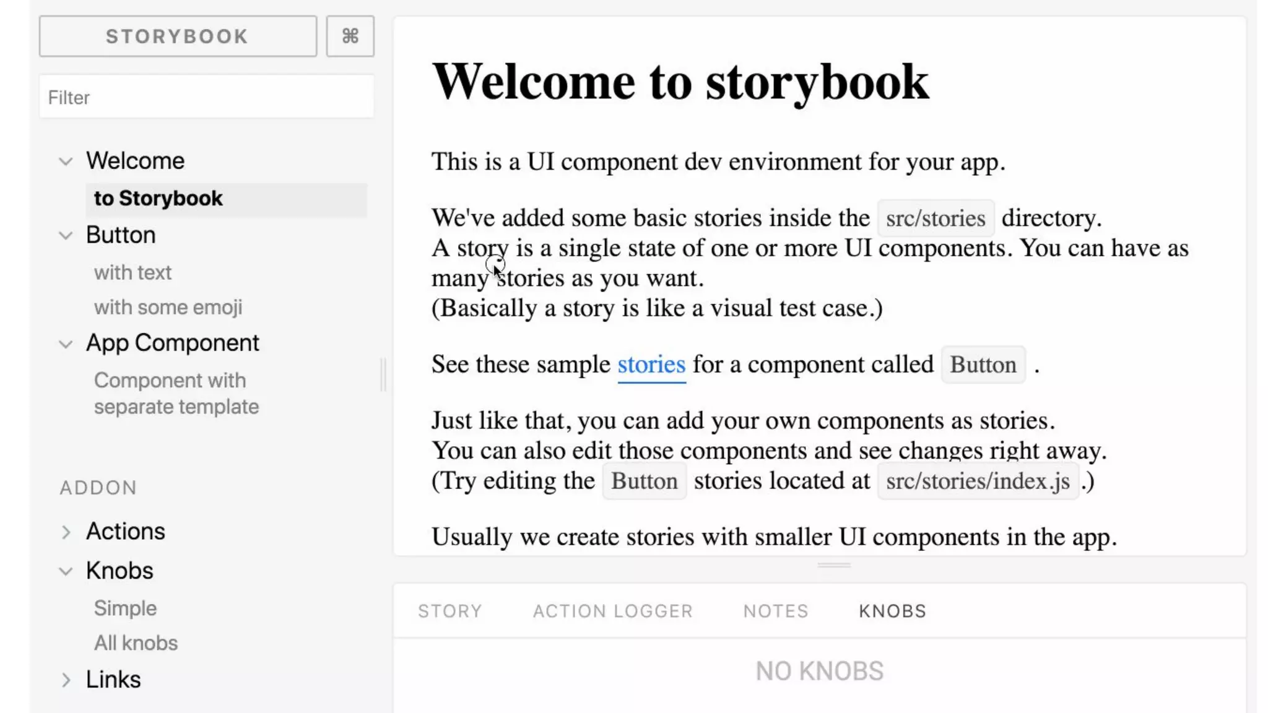
Task: Focus the Filter stories input field
Action: point(206,97)
